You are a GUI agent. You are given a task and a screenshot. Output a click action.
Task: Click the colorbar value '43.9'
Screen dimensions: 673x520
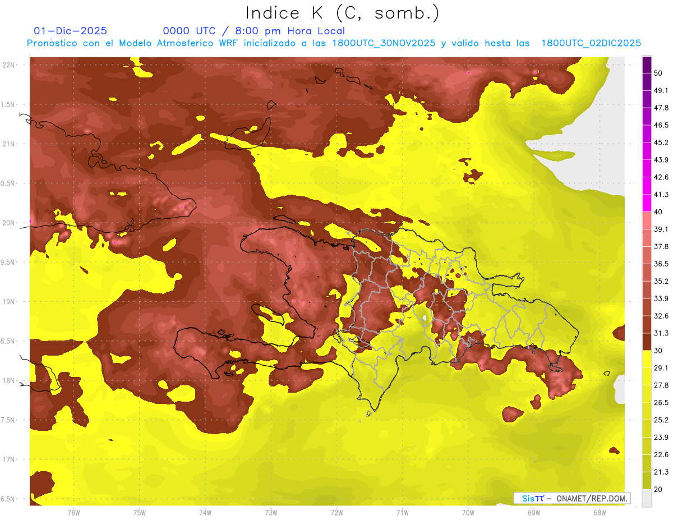(x=661, y=160)
